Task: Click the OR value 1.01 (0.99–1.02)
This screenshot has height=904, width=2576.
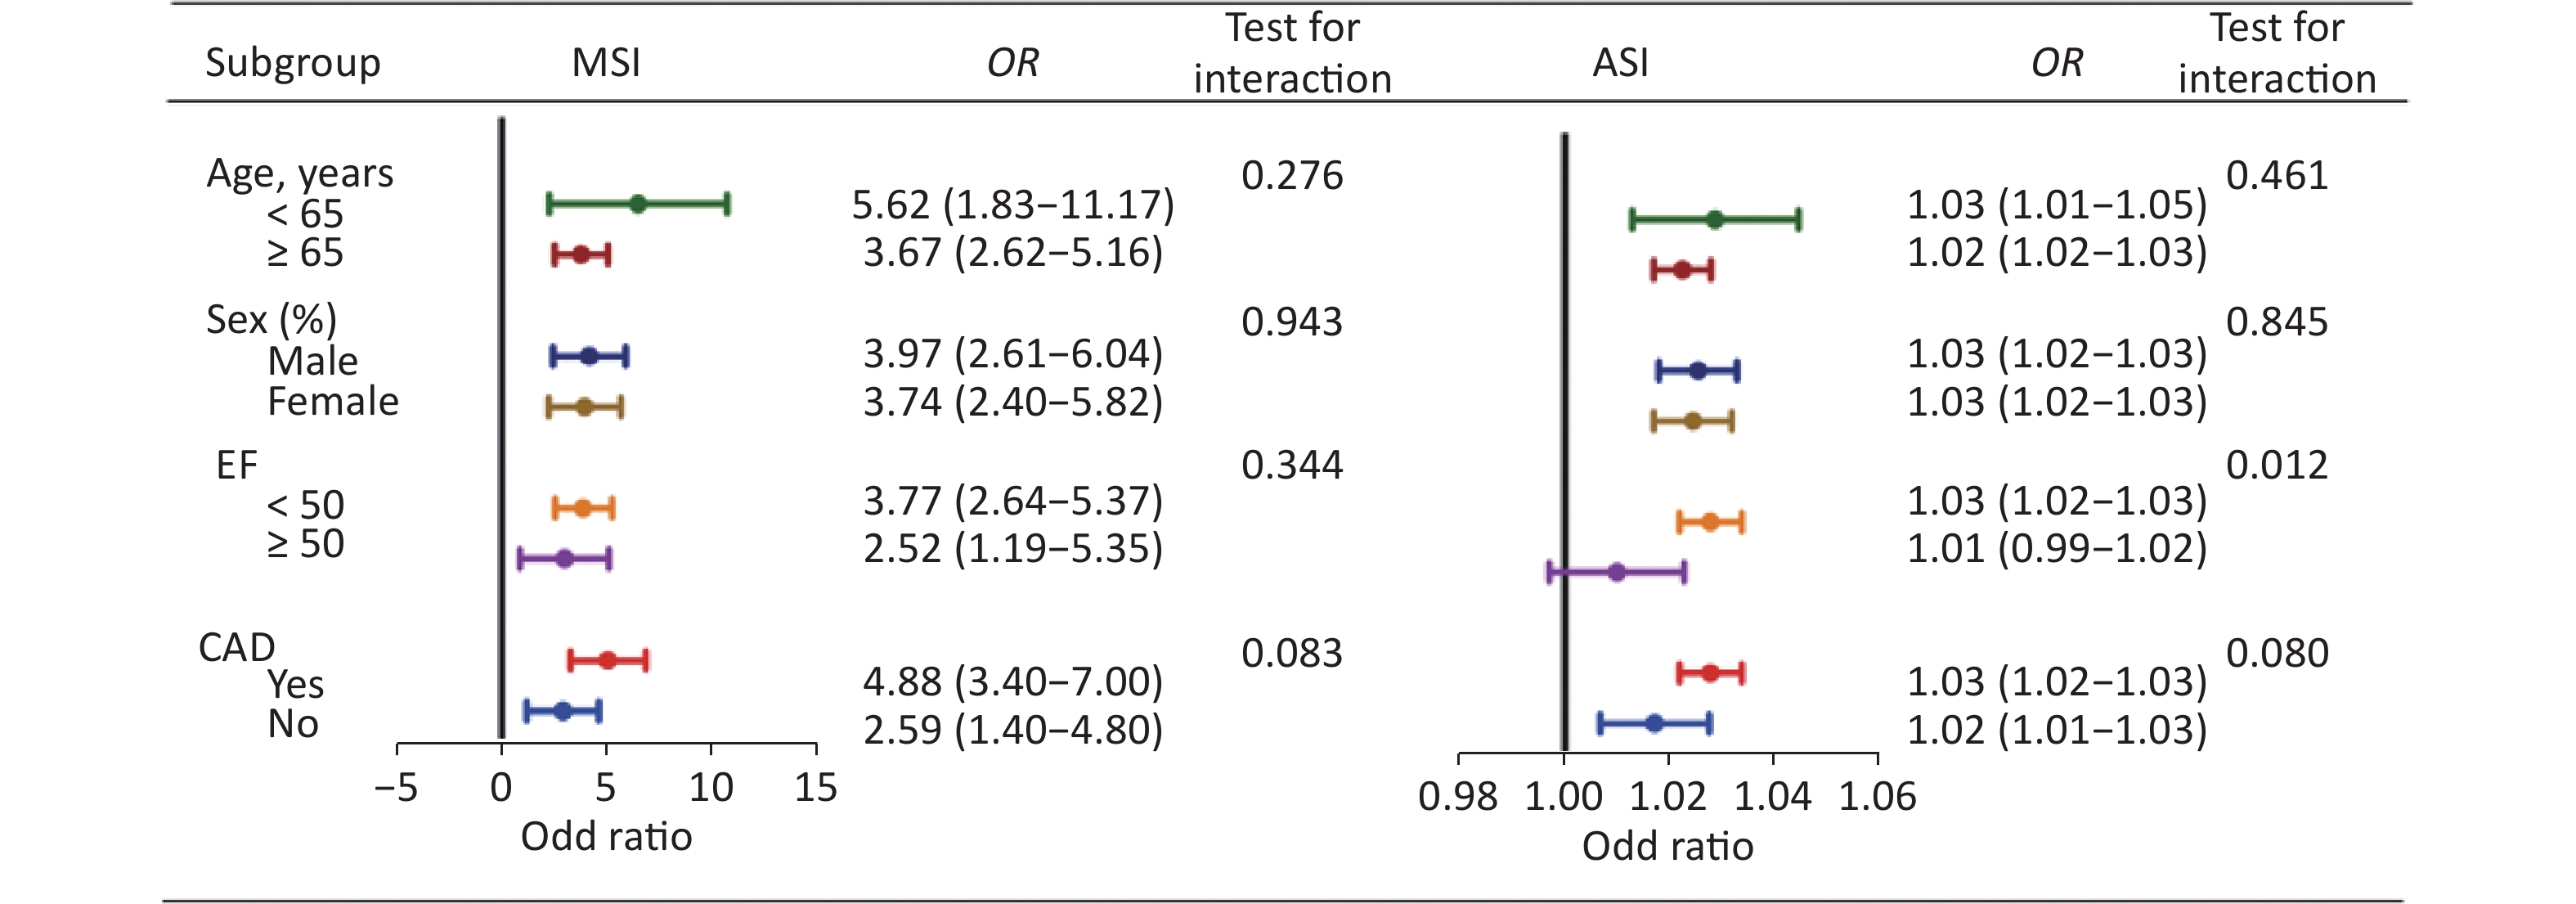Action: coord(2056,548)
